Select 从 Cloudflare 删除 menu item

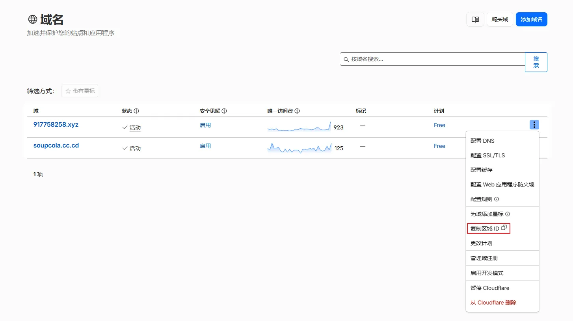pyautogui.click(x=502, y=303)
